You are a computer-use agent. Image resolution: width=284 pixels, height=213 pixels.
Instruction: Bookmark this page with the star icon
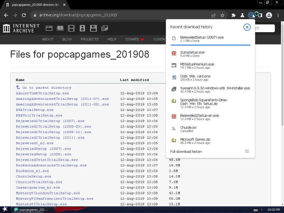point(222,16)
